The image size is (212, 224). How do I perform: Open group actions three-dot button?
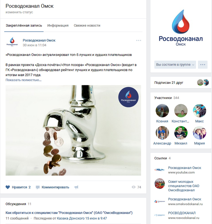(x=203, y=65)
